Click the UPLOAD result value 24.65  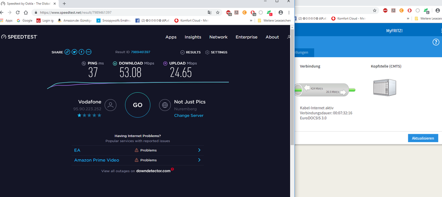(x=181, y=72)
